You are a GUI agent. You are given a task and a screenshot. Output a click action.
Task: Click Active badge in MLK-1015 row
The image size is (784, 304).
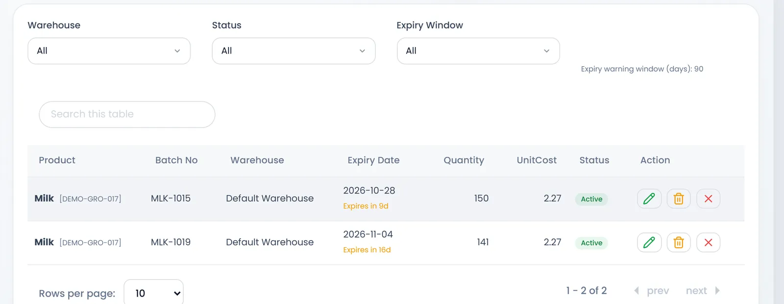[x=591, y=199]
